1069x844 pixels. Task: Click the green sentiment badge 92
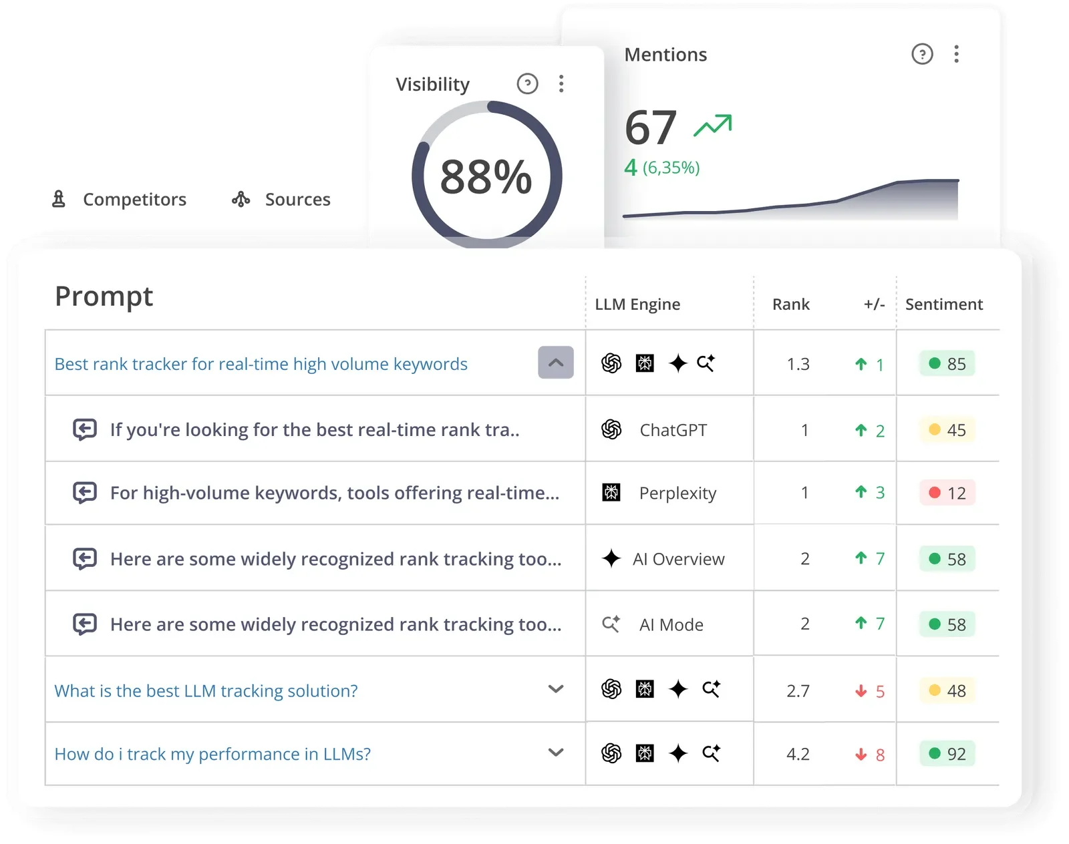(x=947, y=754)
